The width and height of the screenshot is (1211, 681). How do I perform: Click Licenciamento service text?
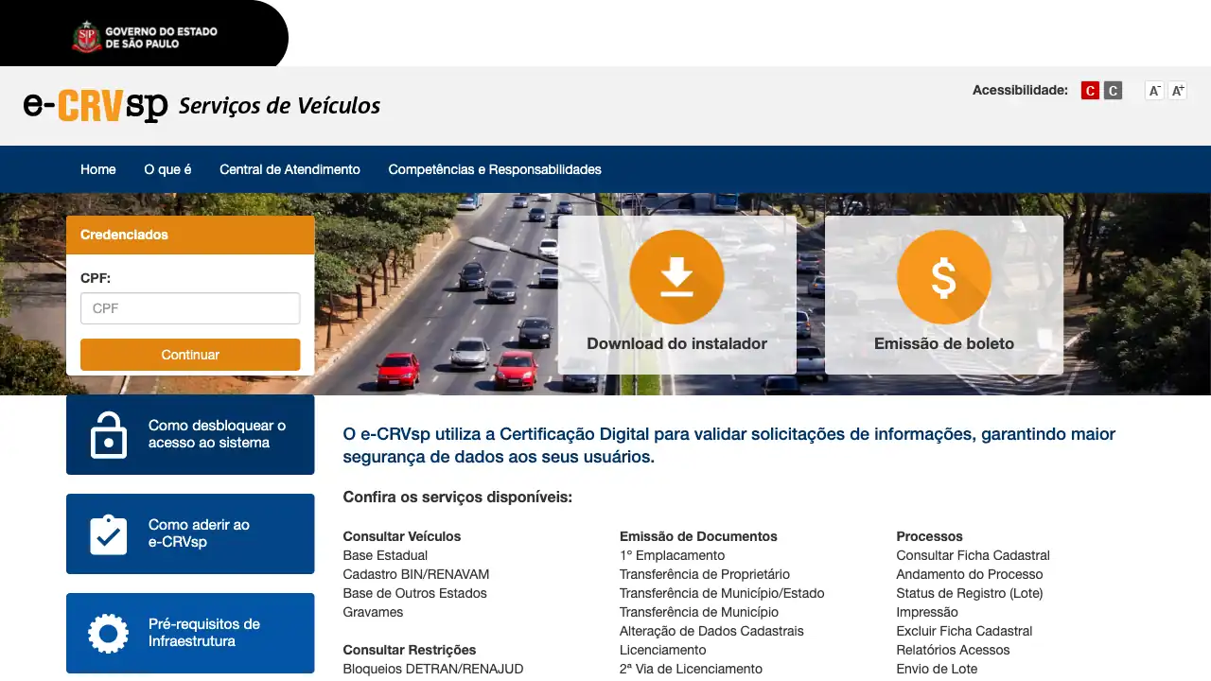pos(663,650)
